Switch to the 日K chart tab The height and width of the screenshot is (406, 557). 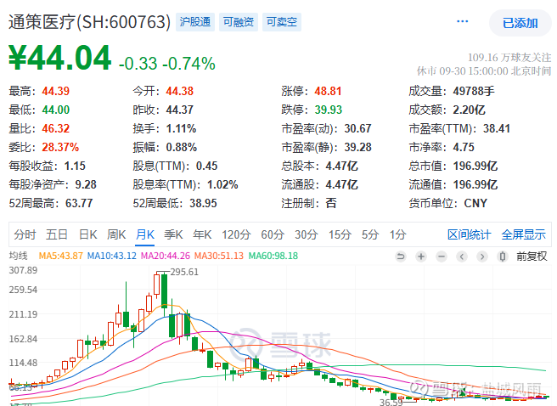coord(87,234)
